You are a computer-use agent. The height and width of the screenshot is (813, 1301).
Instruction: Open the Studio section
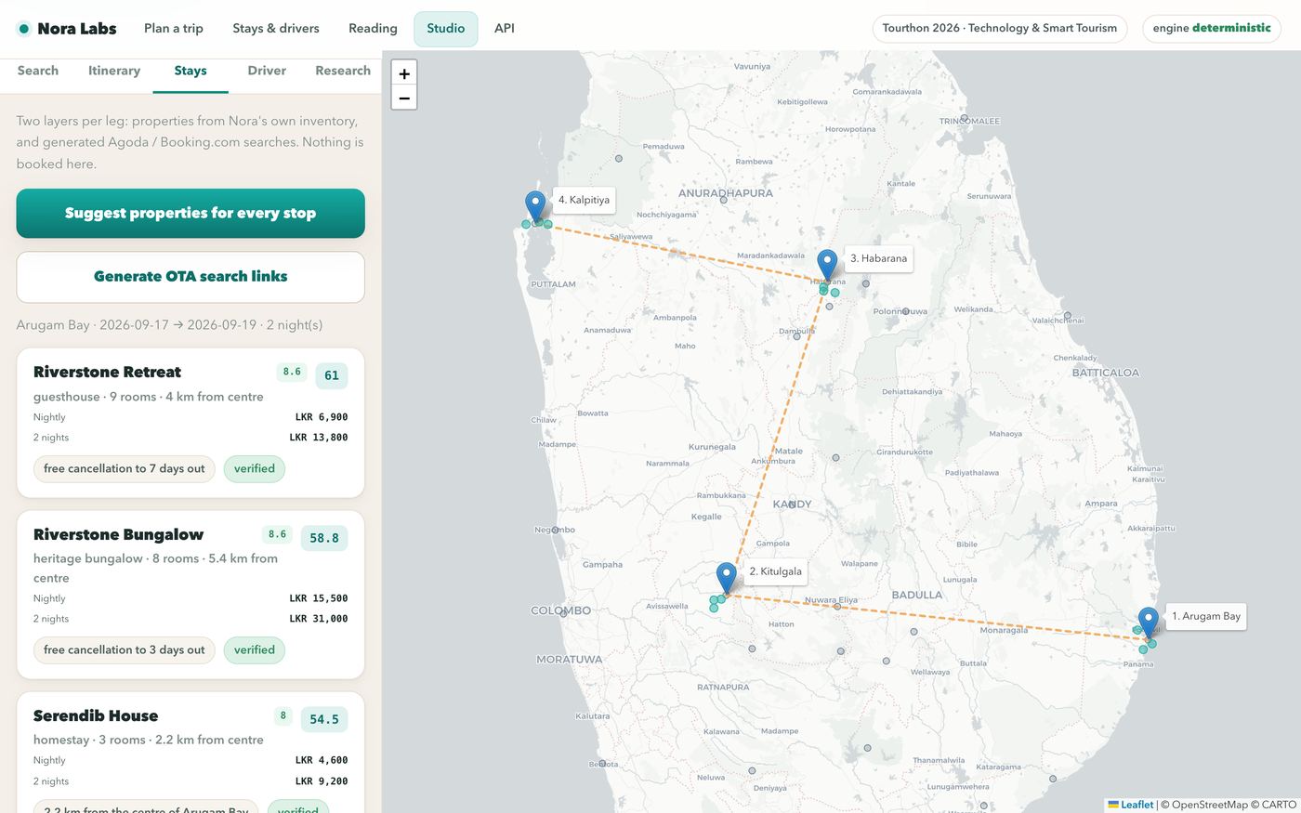[x=446, y=29]
